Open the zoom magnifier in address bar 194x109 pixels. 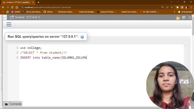(x=162, y=7)
